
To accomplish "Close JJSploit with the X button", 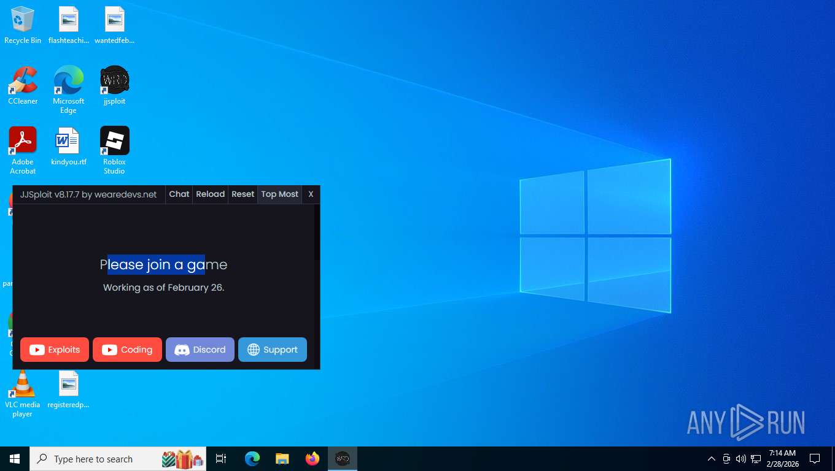I will (x=311, y=194).
